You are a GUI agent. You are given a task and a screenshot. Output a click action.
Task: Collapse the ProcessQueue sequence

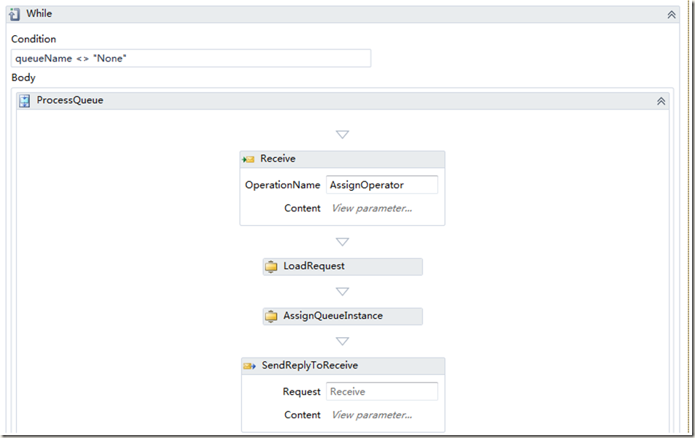(661, 101)
